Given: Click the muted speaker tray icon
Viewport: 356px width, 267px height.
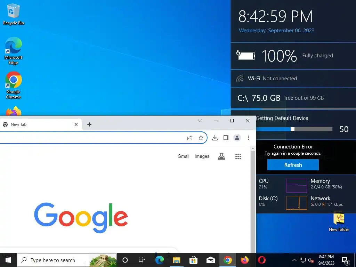Looking at the screenshot, I should [x=311, y=260].
